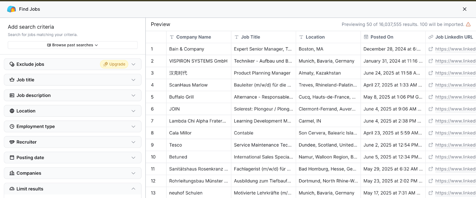Image resolution: width=476 pixels, height=198 pixels.
Task: Click the Clay rainbow logo icon
Action: [12, 9]
